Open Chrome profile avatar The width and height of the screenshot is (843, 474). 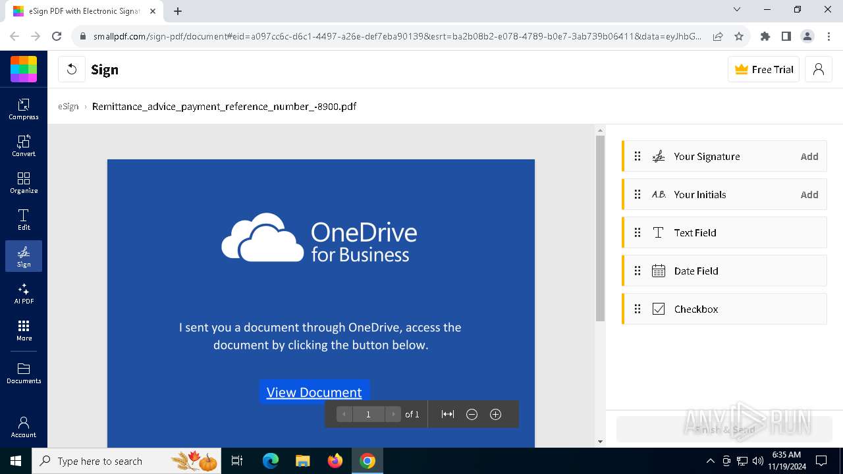[807, 36]
